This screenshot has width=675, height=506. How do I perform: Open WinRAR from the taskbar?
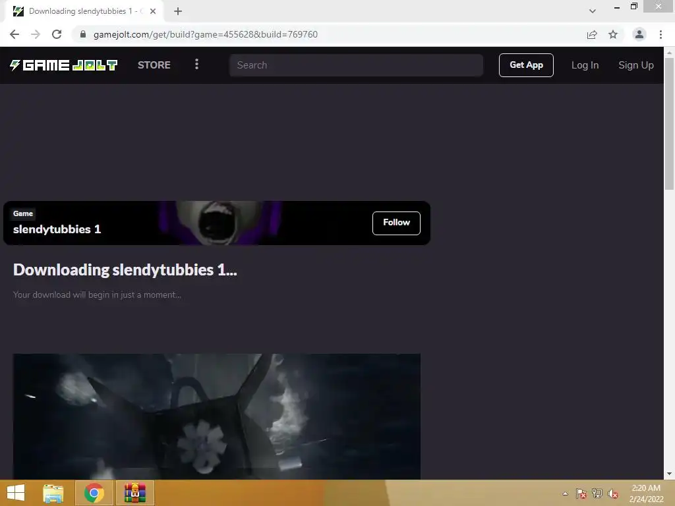134,493
